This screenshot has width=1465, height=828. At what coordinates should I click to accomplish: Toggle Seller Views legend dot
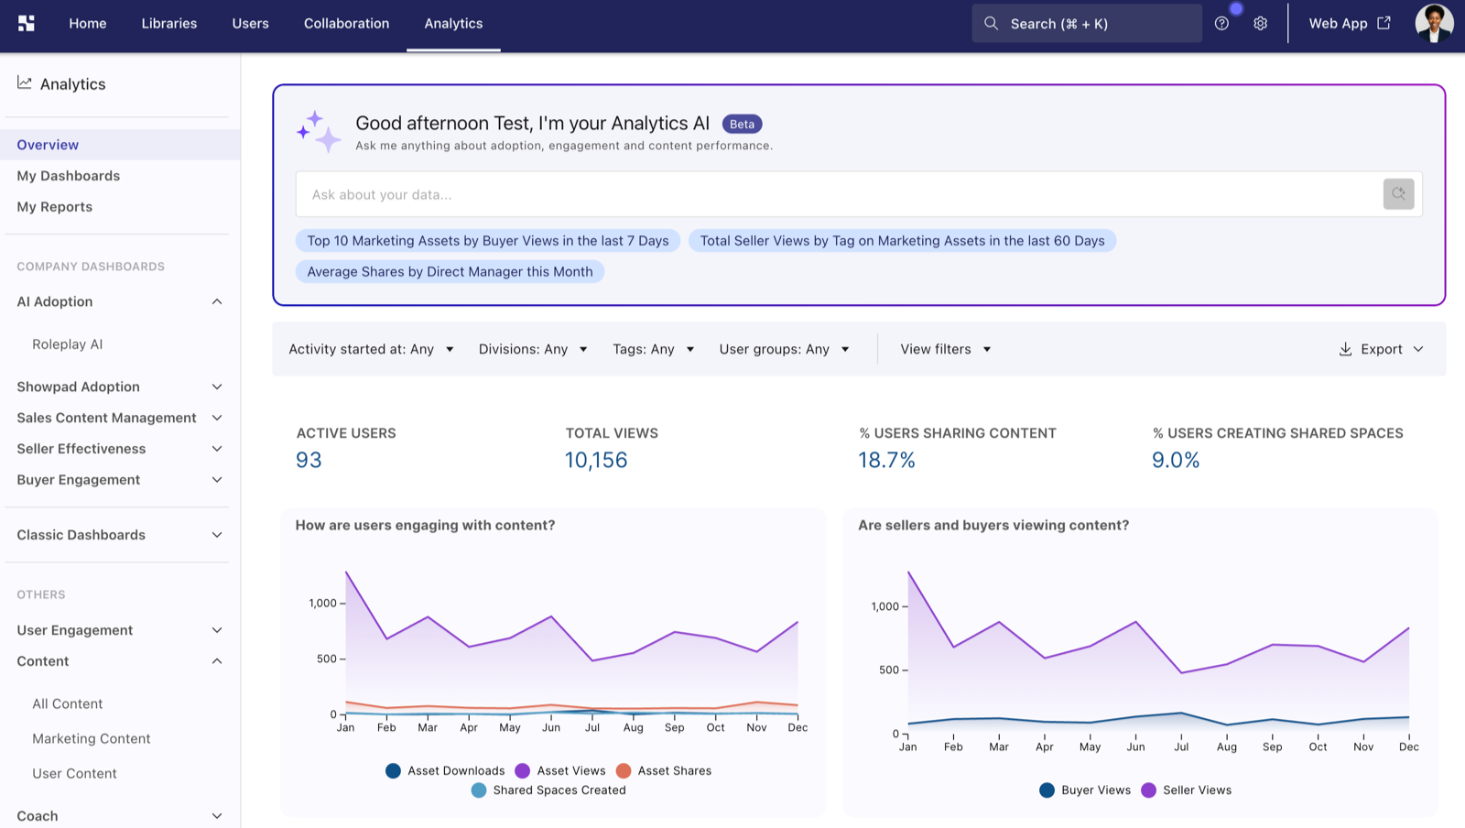point(1148,790)
